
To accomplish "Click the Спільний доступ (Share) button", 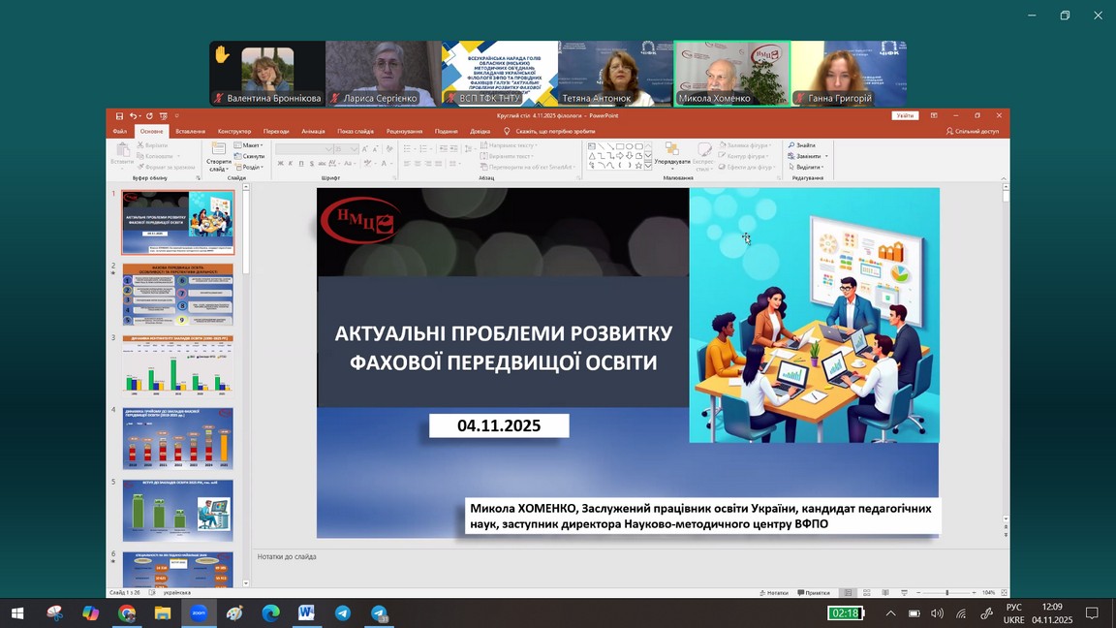I will tap(973, 131).
